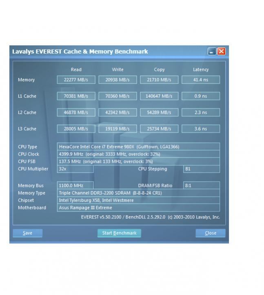Image resolution: width=264 pixels, height=295 pixels.
Task: Pick L2 Cache Write value 42342 MB/s
Action: point(118,113)
